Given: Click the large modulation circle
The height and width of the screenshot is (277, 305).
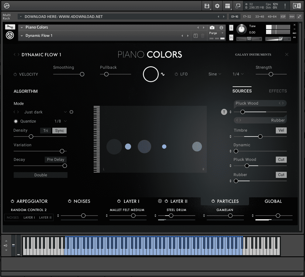Looking at the screenshot, I should pyautogui.click(x=151, y=74).
